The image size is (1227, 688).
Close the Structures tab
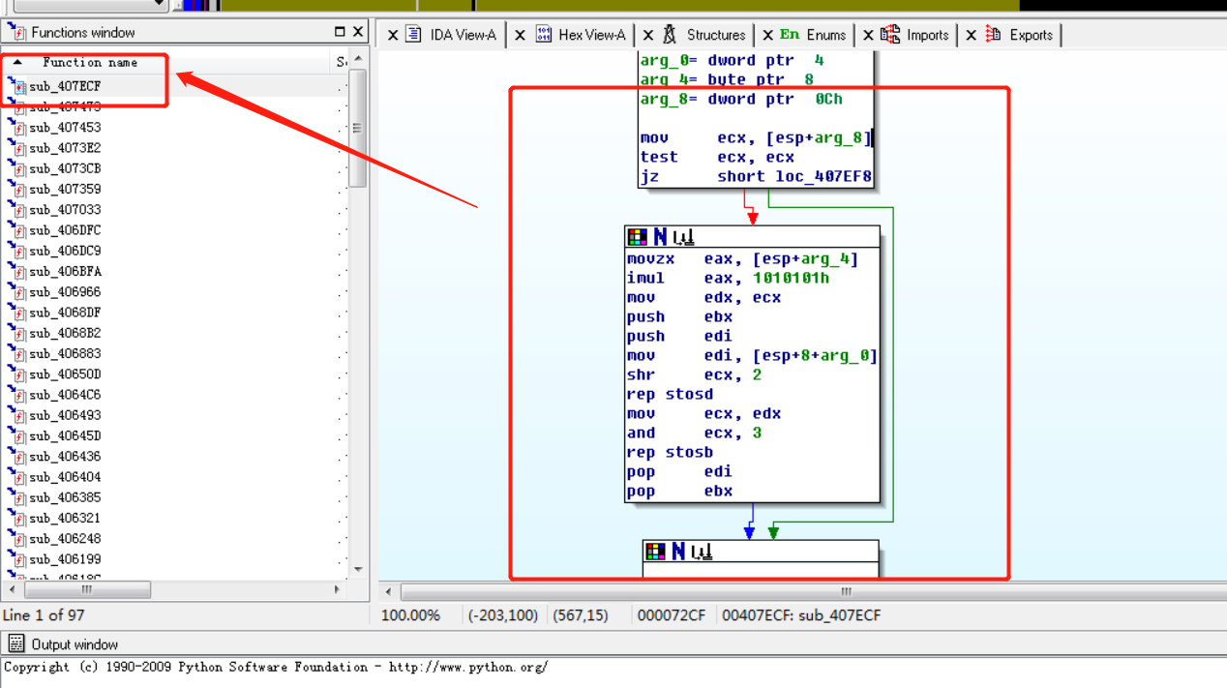tap(648, 35)
